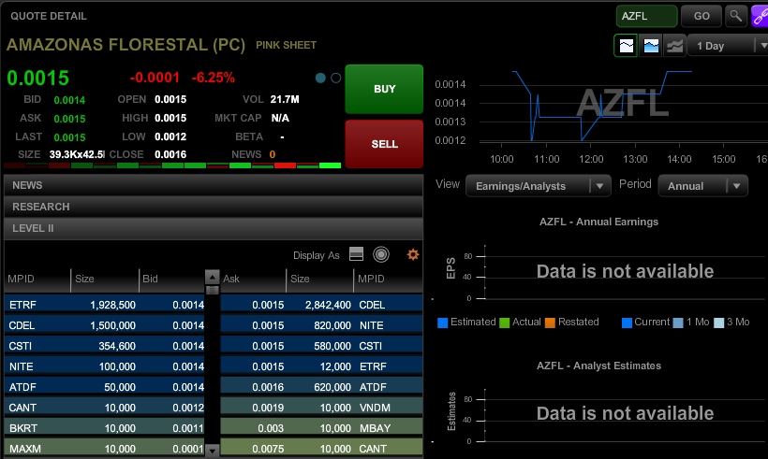Select the comparison chart style icon

click(674, 46)
